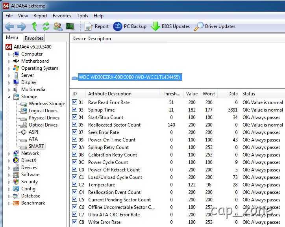The image size is (285, 227).
Task: Expand the Devices node arrow
Action: (9, 168)
